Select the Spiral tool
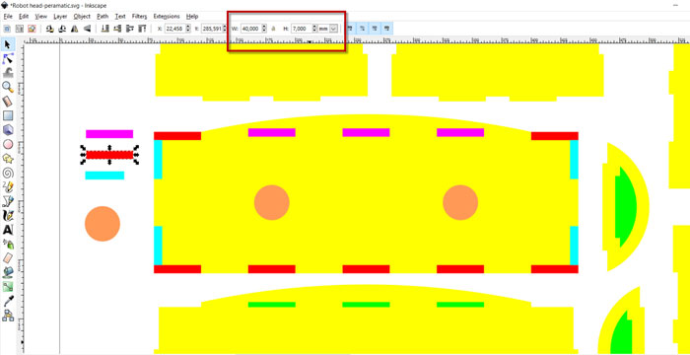Screen dimensions: 690x355 point(8,173)
